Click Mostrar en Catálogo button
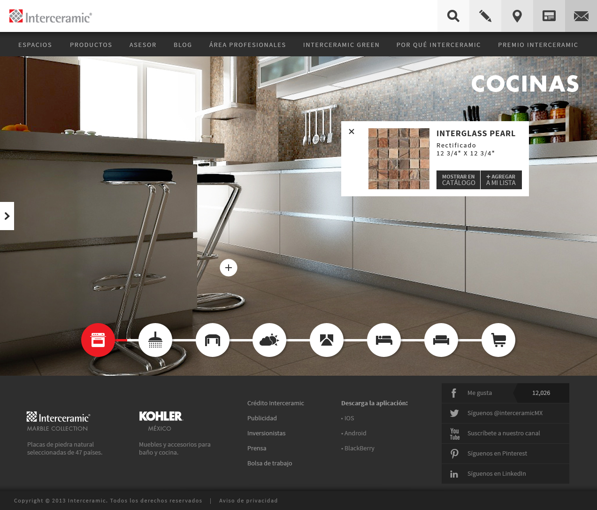The image size is (597, 510). click(458, 180)
